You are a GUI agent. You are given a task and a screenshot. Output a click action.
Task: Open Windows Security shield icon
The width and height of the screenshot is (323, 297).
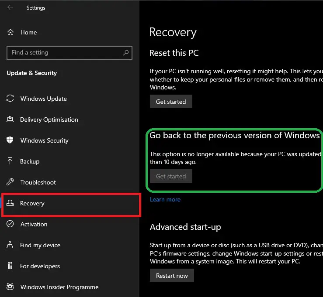10,140
